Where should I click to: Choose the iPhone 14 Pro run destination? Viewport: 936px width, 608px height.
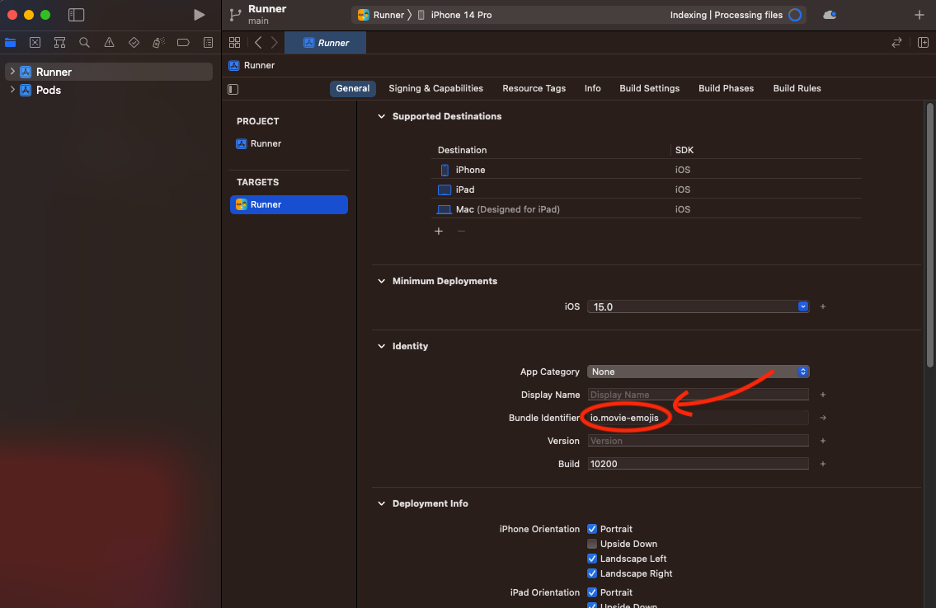pos(455,15)
